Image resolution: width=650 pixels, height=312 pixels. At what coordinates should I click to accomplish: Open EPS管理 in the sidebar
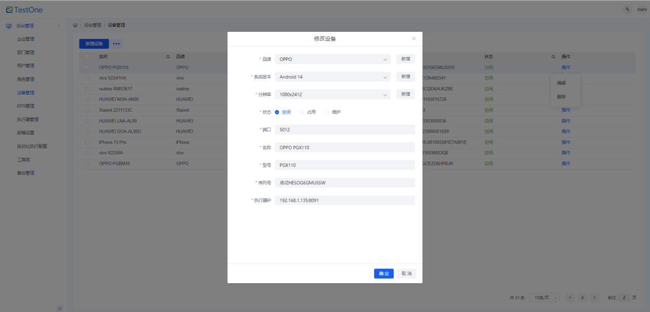[26, 106]
